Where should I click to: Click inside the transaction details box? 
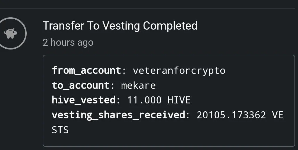[x=169, y=101]
